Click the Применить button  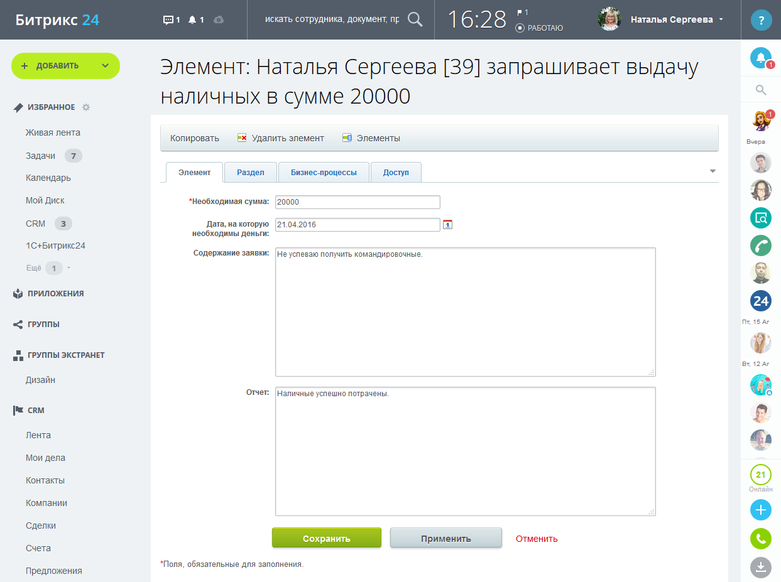pos(446,538)
